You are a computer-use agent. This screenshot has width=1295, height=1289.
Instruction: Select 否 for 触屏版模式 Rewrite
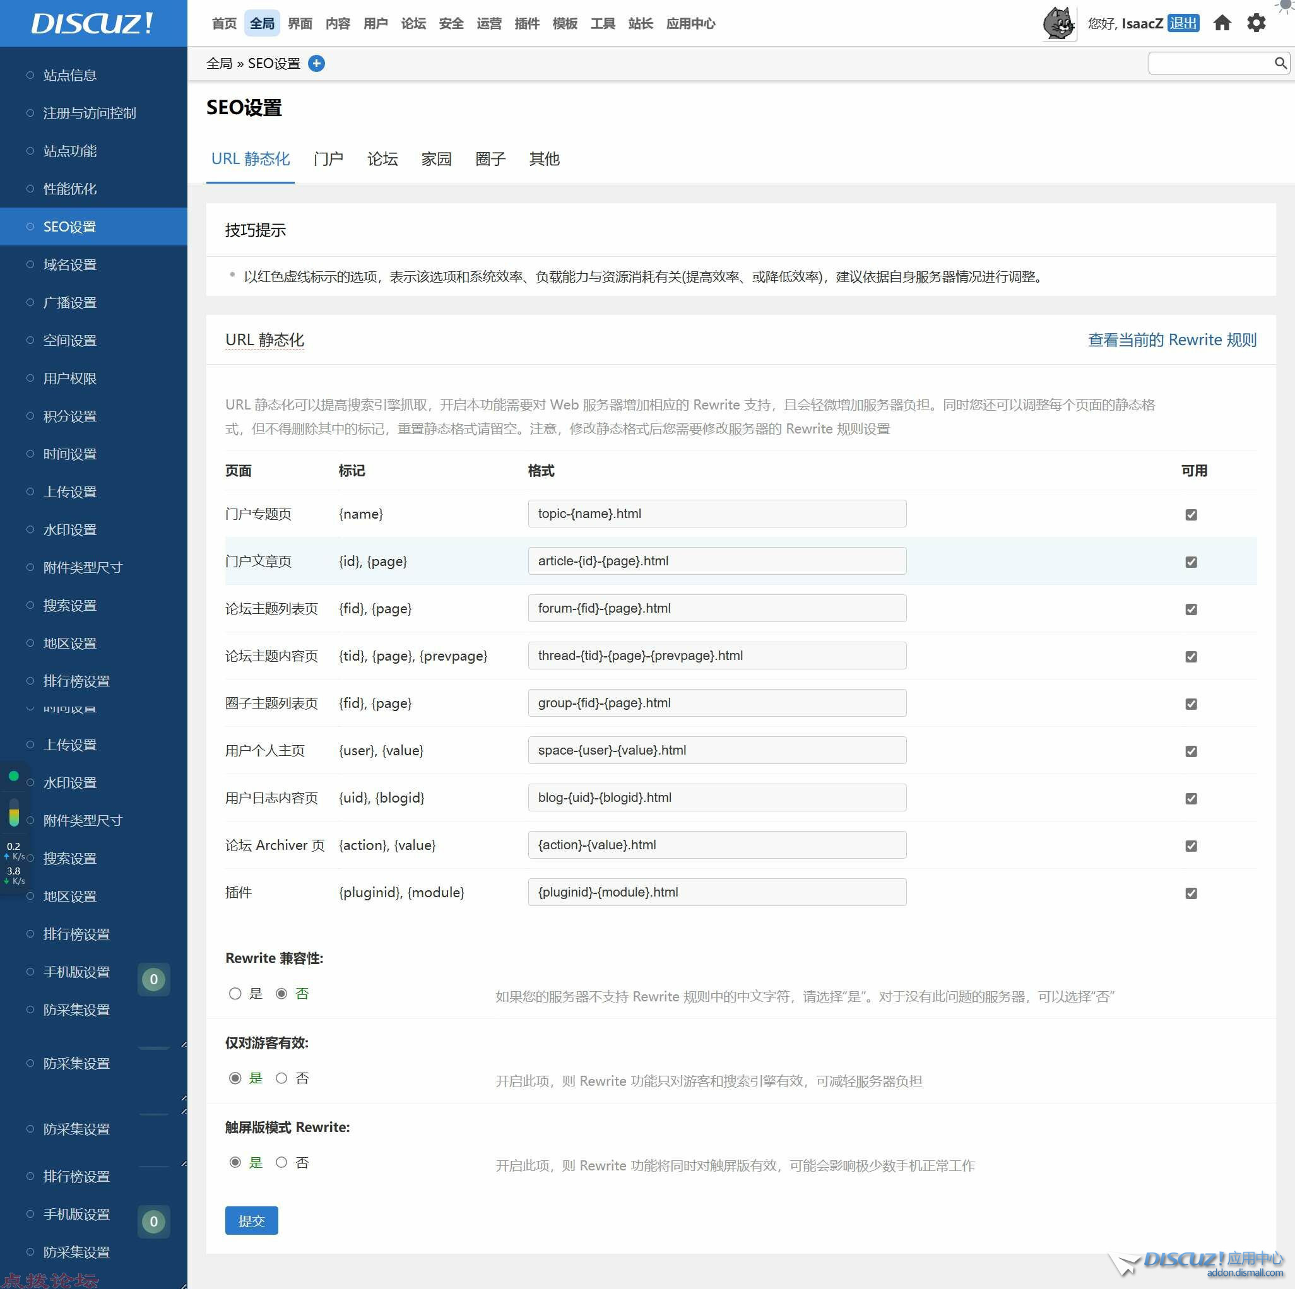pyautogui.click(x=281, y=1162)
